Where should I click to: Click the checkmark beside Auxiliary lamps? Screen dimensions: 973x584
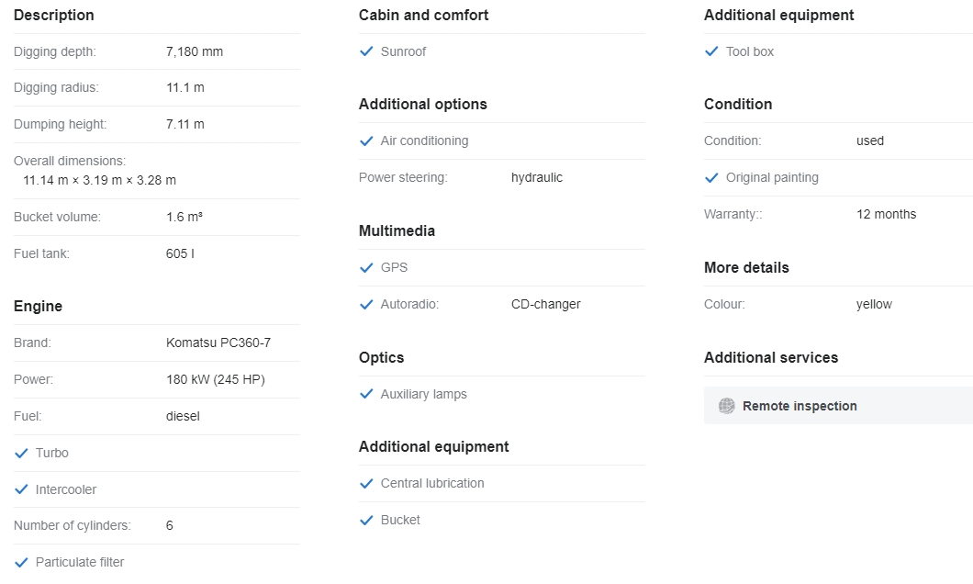366,394
